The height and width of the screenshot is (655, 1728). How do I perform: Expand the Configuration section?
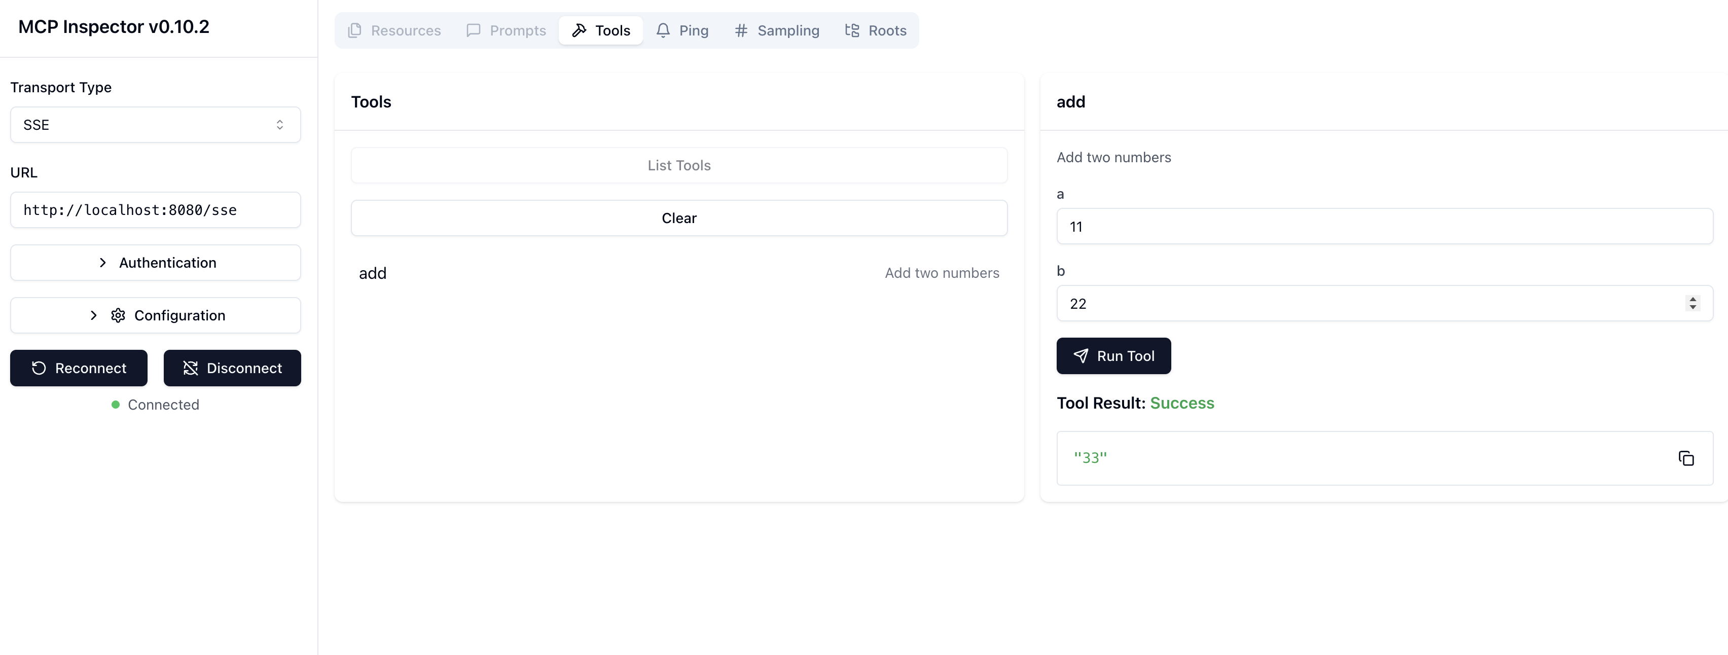point(156,315)
